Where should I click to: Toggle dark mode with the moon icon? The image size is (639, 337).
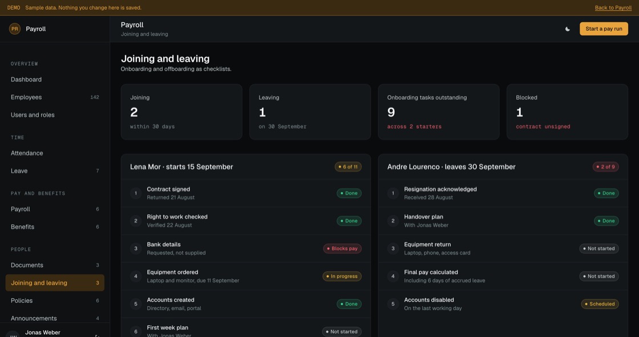(x=567, y=29)
